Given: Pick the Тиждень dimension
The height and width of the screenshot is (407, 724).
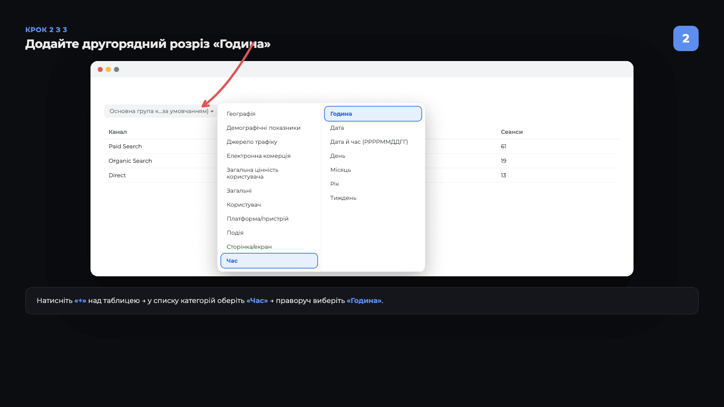Looking at the screenshot, I should tap(343, 198).
